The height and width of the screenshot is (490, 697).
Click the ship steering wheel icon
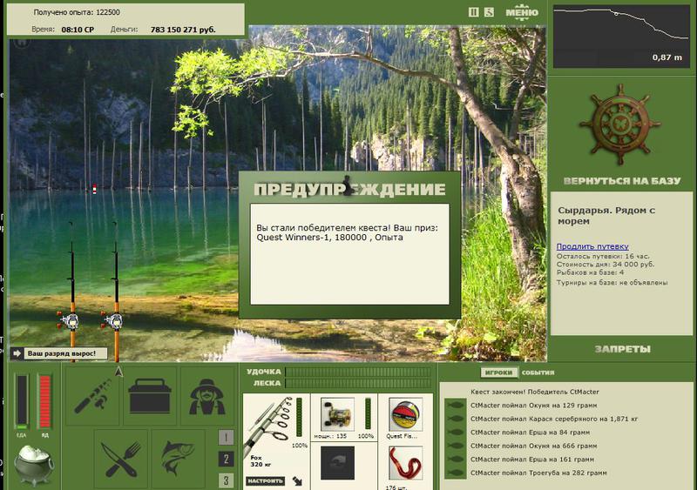(620, 124)
